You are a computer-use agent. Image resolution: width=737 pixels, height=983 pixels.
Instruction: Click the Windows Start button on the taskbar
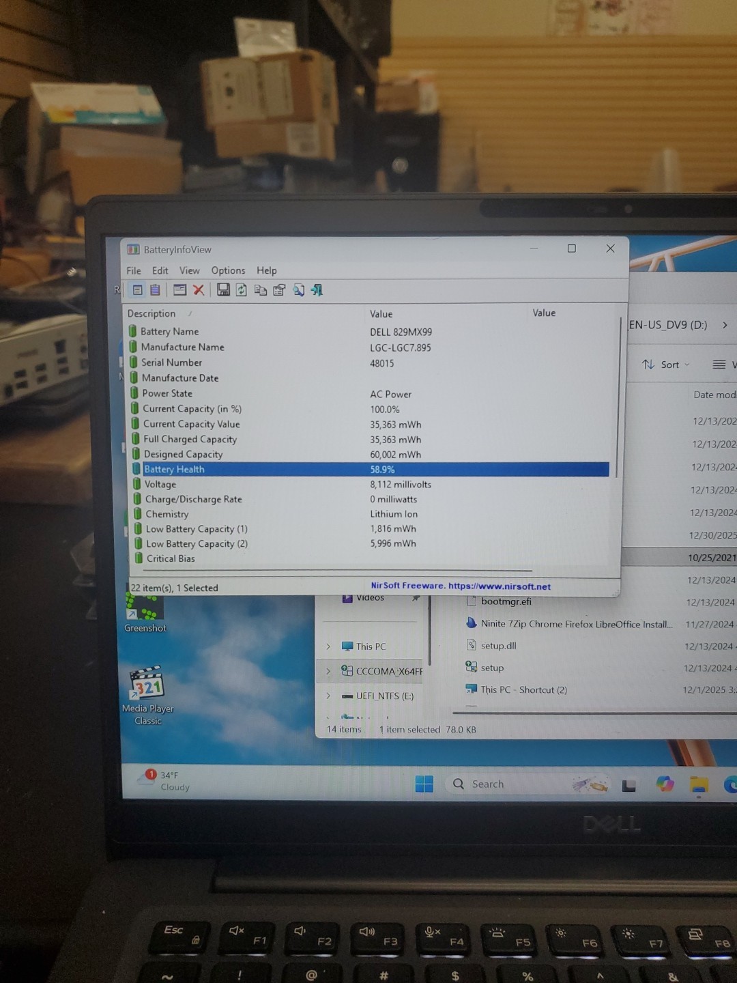click(x=424, y=784)
